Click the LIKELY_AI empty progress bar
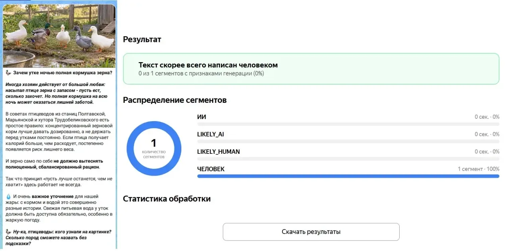The height and width of the screenshot is (251, 510). coord(348,141)
